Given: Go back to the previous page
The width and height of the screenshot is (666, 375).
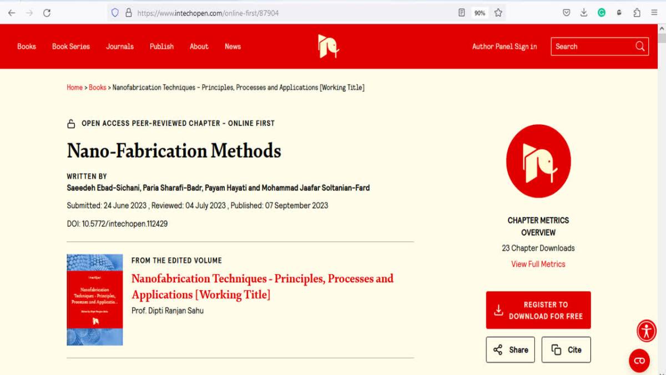Looking at the screenshot, I should pyautogui.click(x=12, y=13).
